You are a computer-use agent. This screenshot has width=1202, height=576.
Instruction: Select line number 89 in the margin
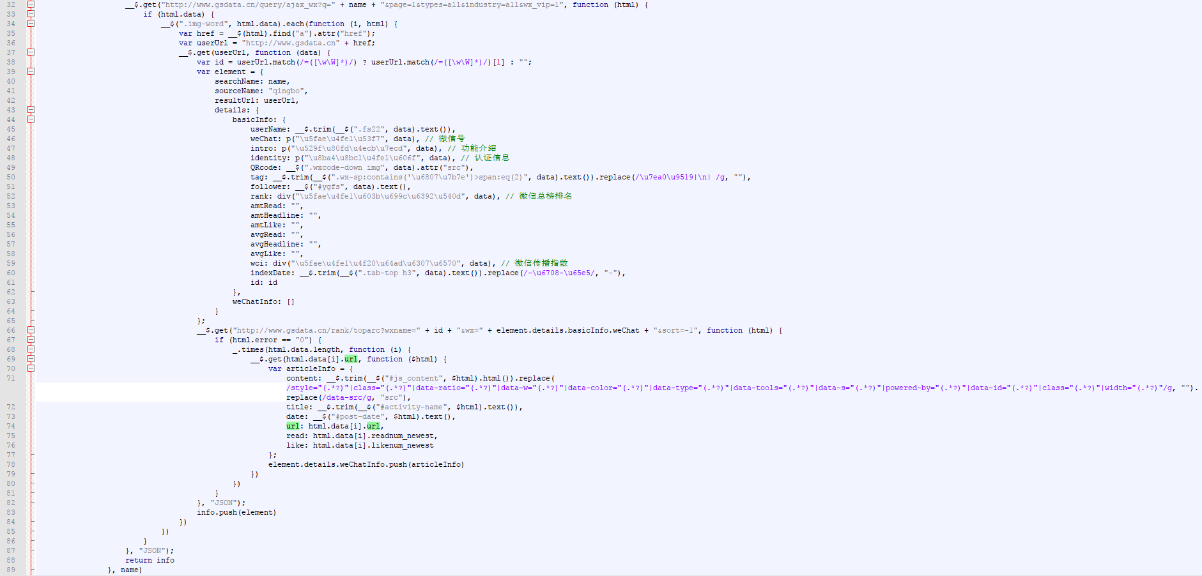click(x=11, y=570)
